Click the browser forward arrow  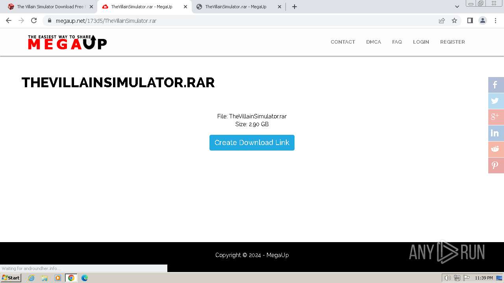tap(21, 20)
